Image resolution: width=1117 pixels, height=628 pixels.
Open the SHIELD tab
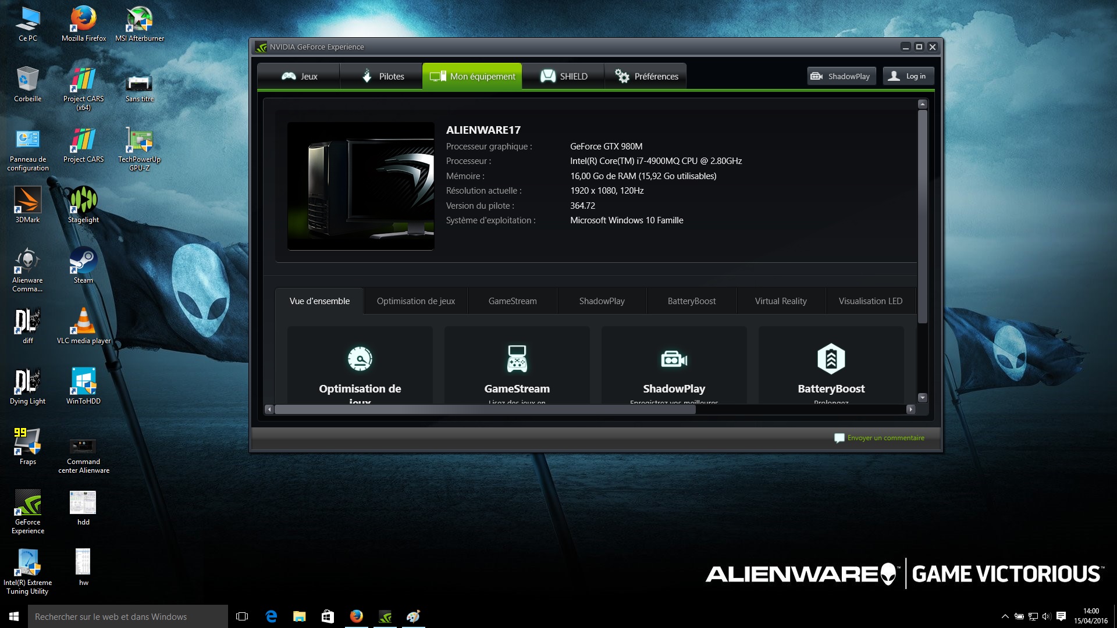pos(563,76)
